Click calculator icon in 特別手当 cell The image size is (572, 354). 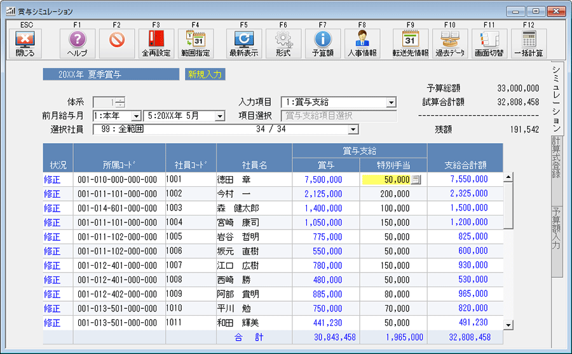click(x=416, y=180)
